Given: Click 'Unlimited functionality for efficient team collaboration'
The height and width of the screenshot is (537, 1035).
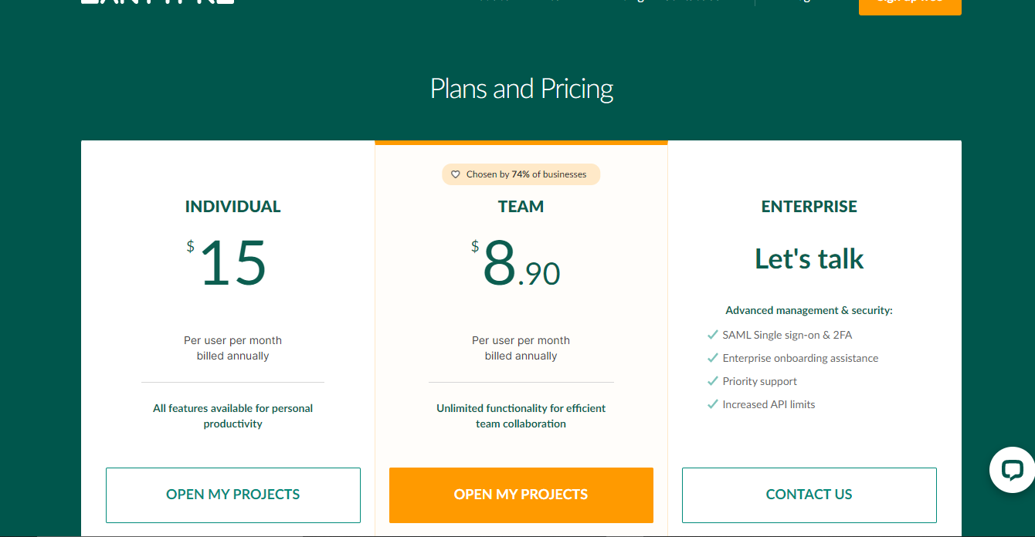Looking at the screenshot, I should point(521,416).
